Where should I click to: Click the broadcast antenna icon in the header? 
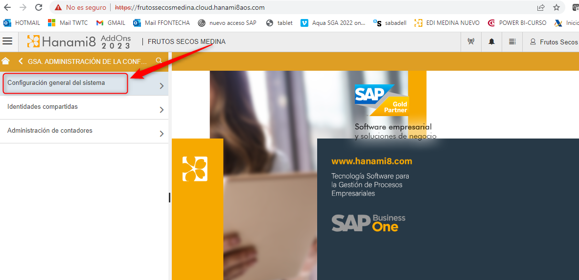471,42
